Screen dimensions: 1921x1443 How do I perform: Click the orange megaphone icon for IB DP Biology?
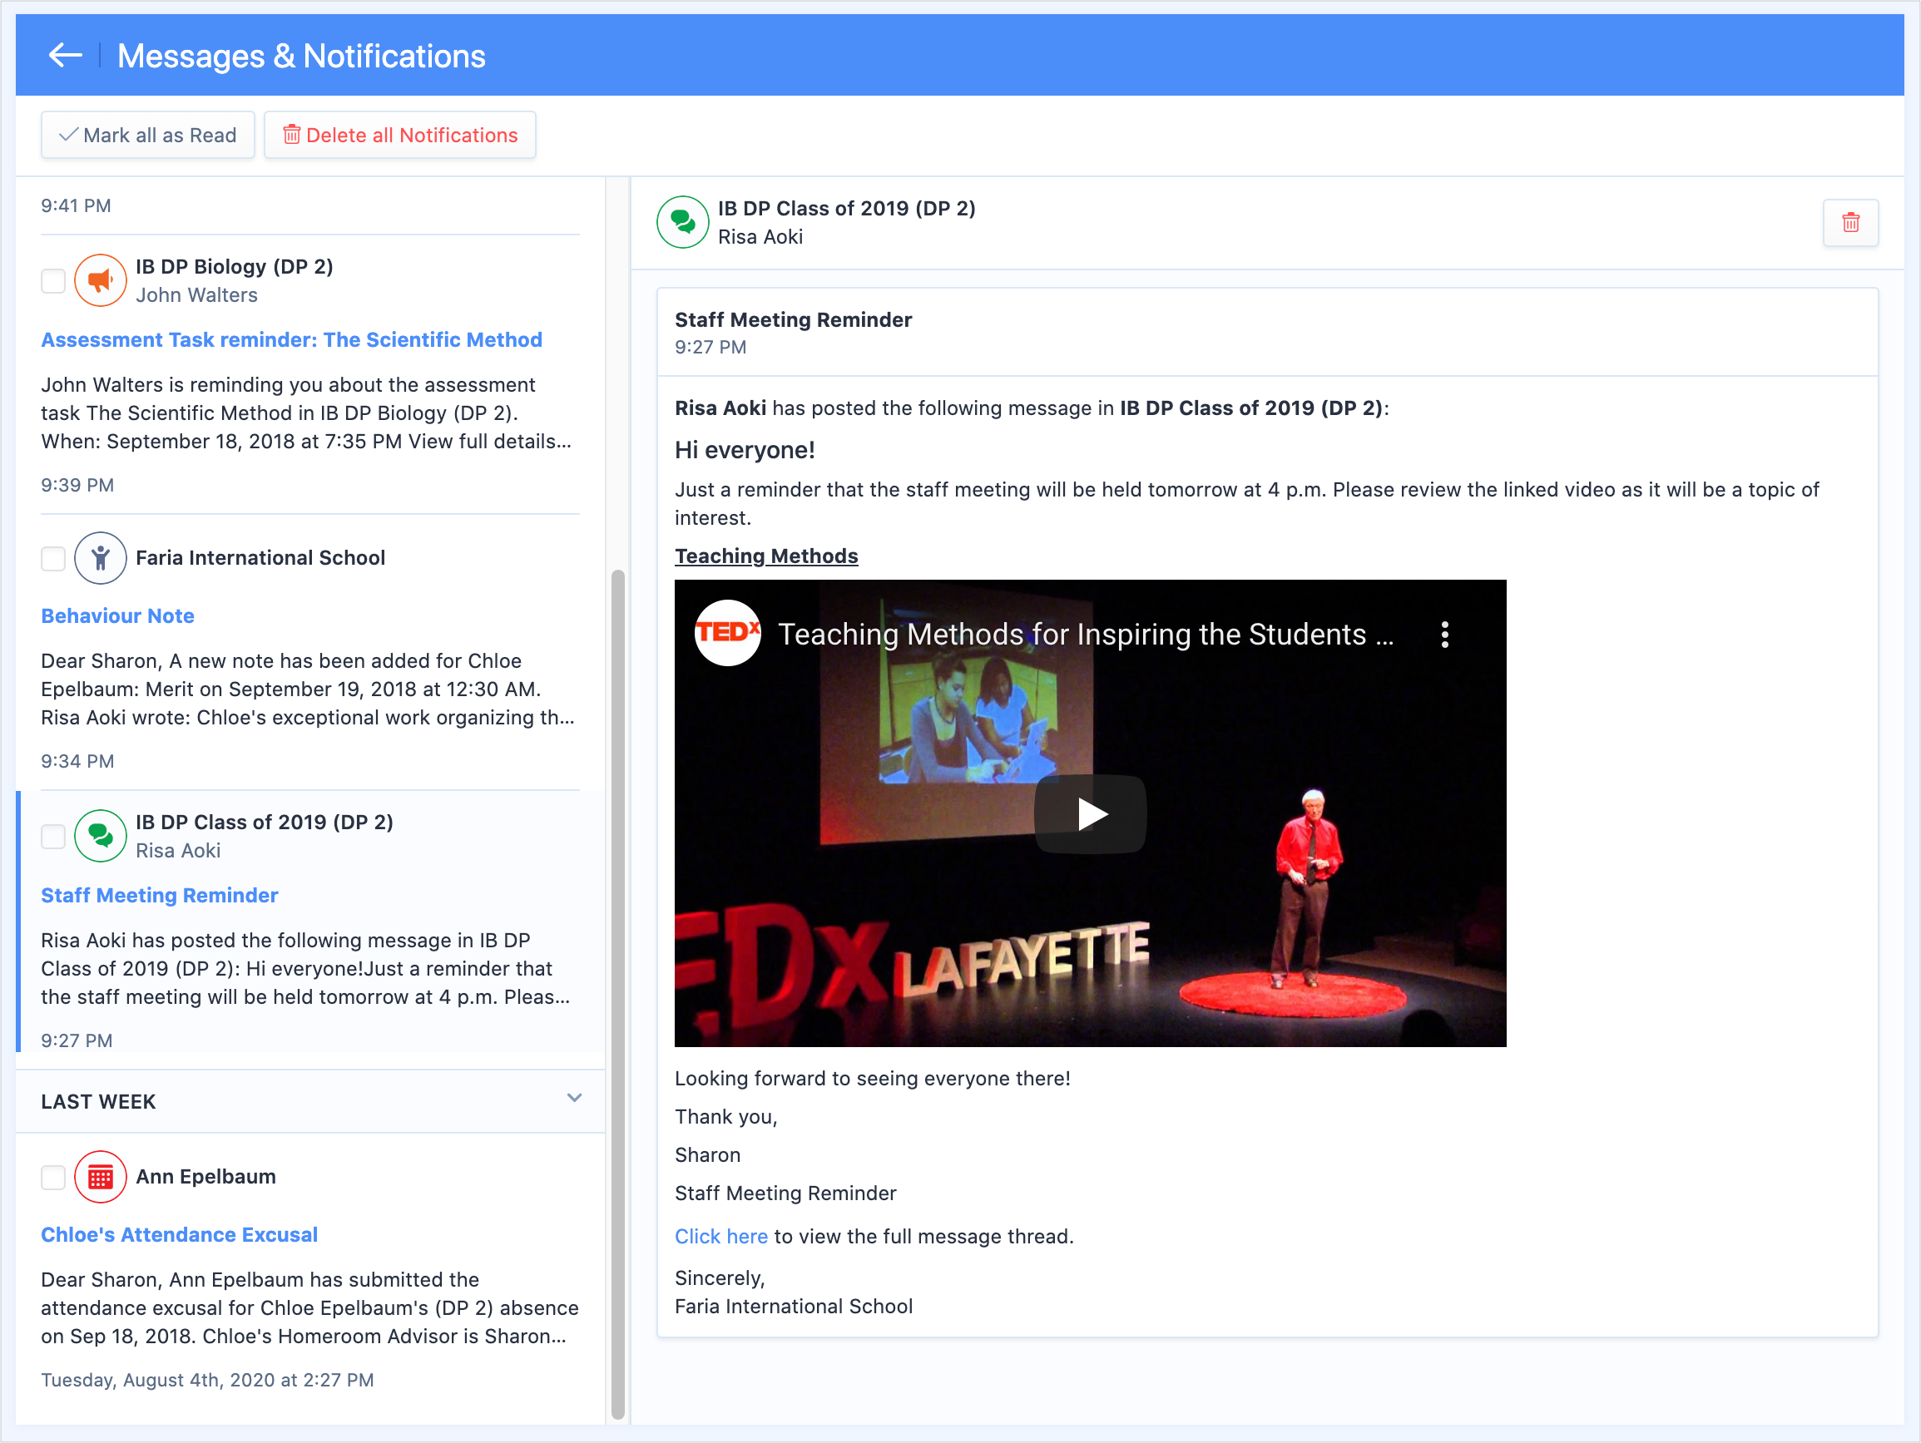tap(101, 280)
